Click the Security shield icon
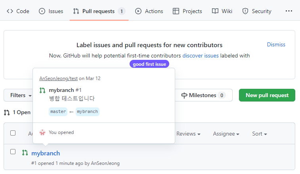 point(245,11)
